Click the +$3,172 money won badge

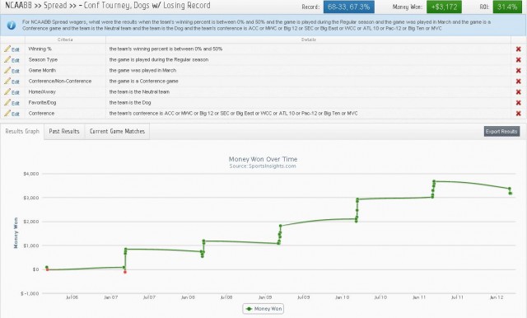444,7
